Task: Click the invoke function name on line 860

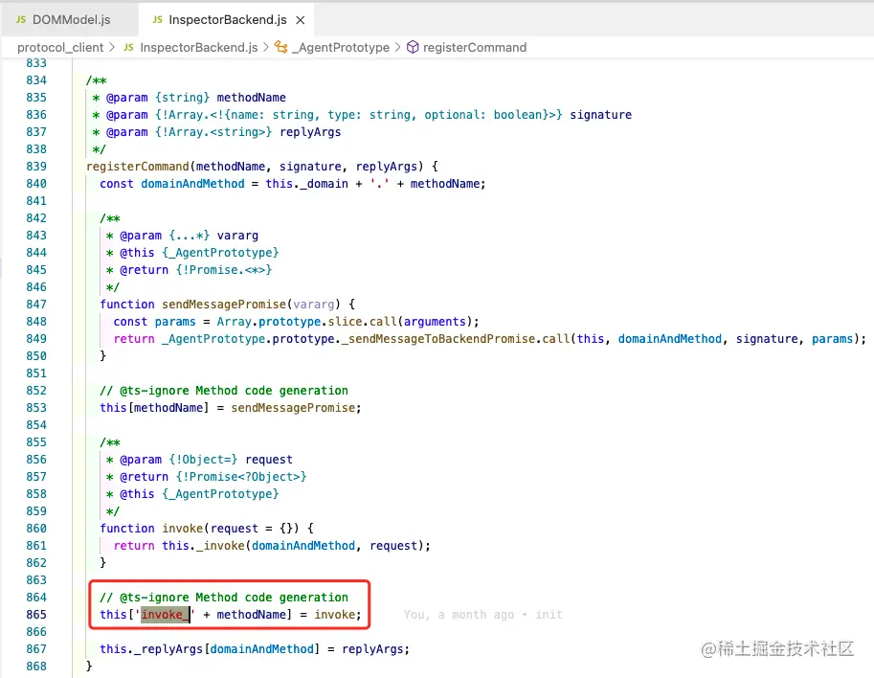Action: point(182,529)
